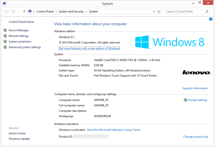Read the Microsoft Software License Terms
215x147 pixels.
tap(114, 130)
